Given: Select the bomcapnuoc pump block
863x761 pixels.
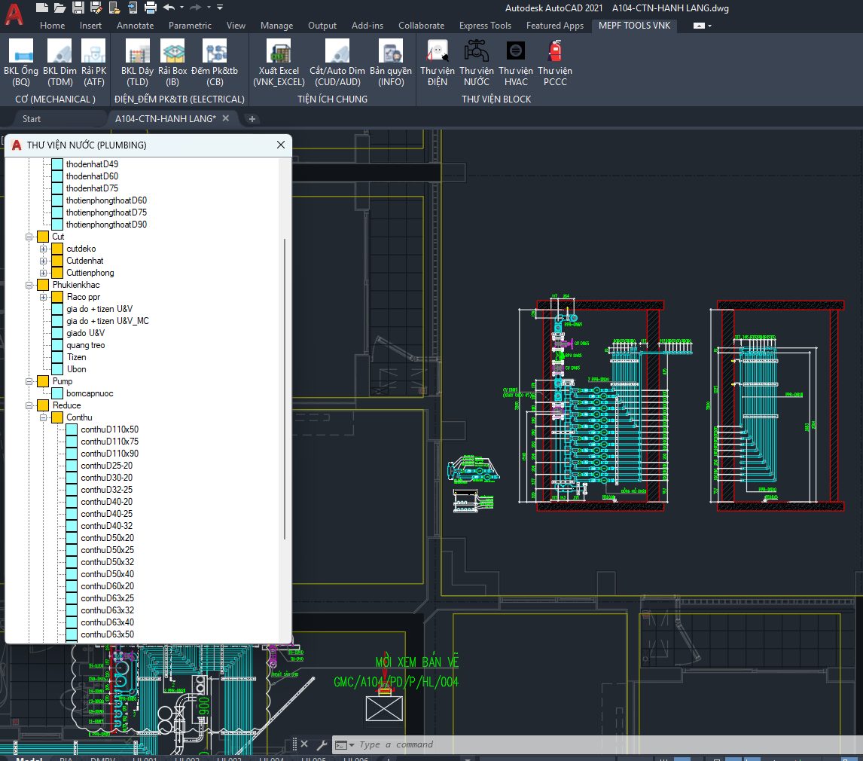Looking at the screenshot, I should coord(90,393).
